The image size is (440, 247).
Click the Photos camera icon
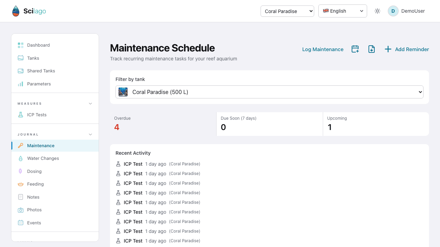(21, 210)
